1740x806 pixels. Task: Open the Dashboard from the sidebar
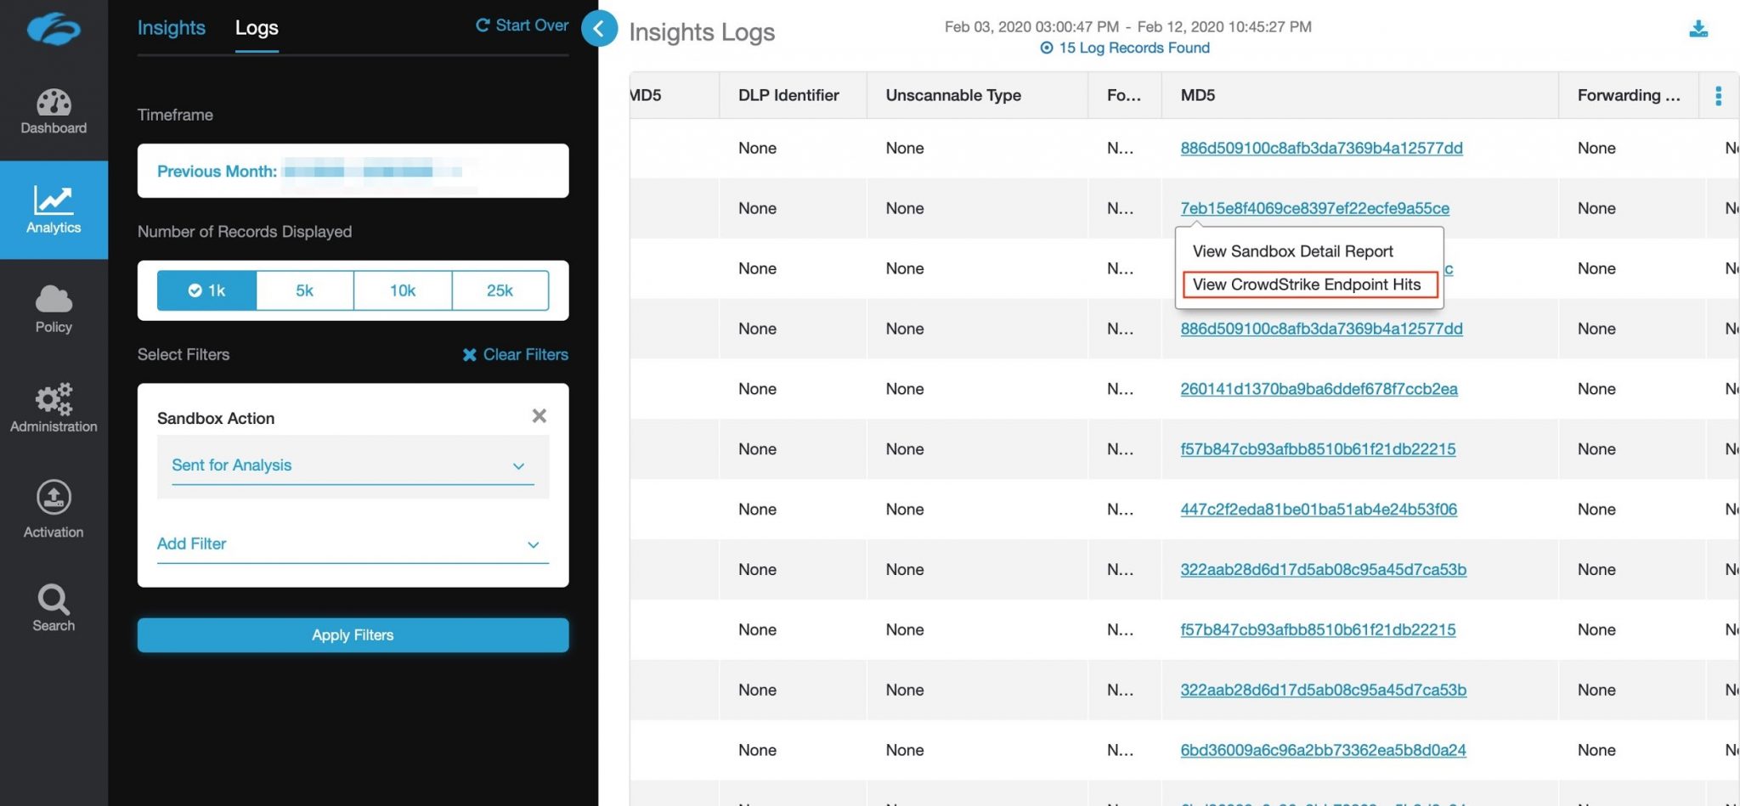[53, 110]
